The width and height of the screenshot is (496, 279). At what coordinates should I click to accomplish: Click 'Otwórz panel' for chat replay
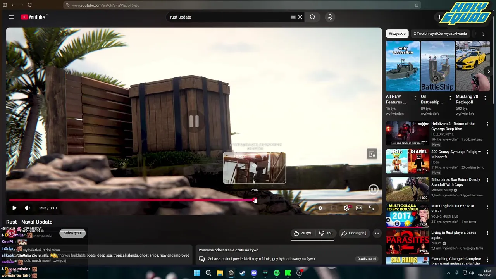coord(367,259)
